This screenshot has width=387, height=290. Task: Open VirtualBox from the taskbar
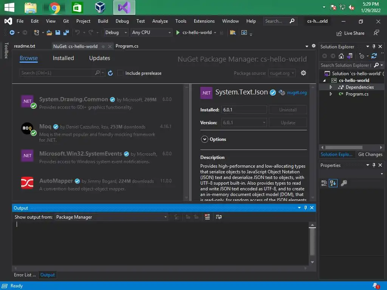[x=100, y=8]
